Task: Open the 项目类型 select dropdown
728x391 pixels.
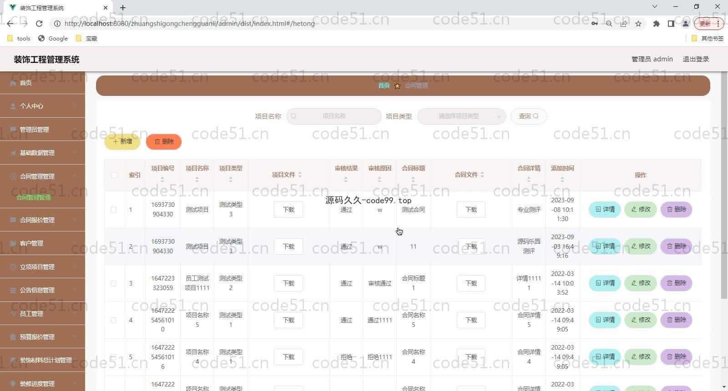Action: [462, 116]
